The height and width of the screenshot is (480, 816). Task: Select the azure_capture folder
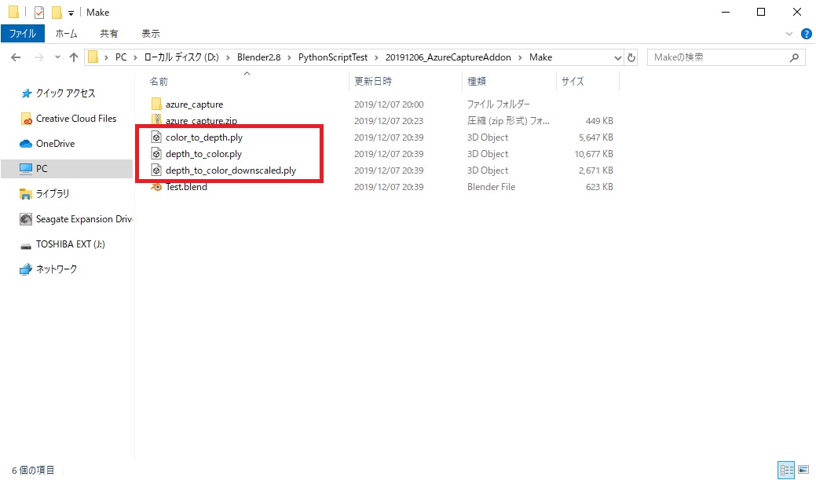click(x=194, y=104)
